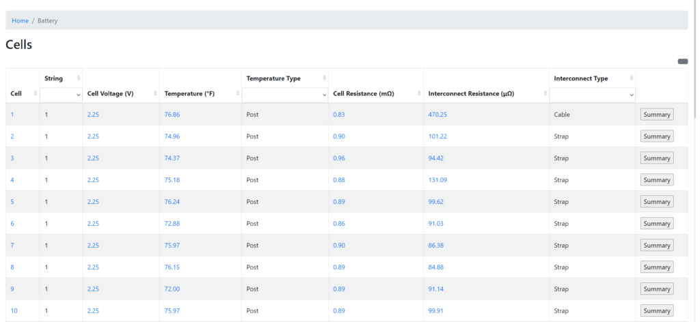This screenshot has width=700, height=322.
Task: Click cell resistance value 0.96
Action: coord(339,158)
